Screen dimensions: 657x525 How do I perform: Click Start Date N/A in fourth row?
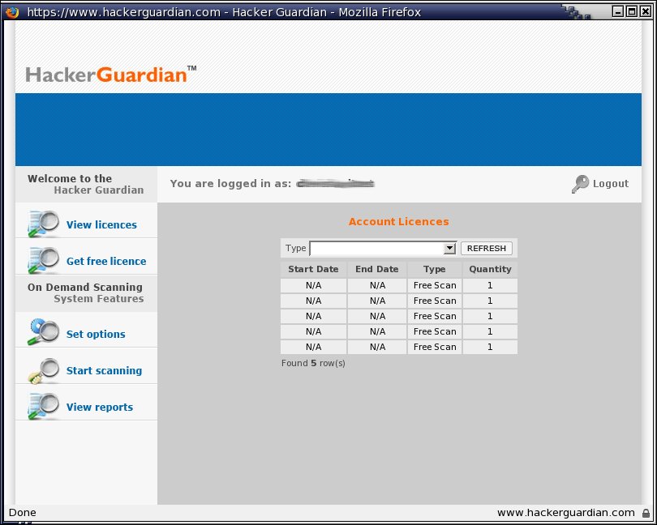point(313,331)
